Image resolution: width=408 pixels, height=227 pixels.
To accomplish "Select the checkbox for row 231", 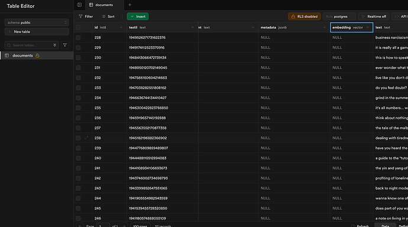I will (x=78, y=67).
